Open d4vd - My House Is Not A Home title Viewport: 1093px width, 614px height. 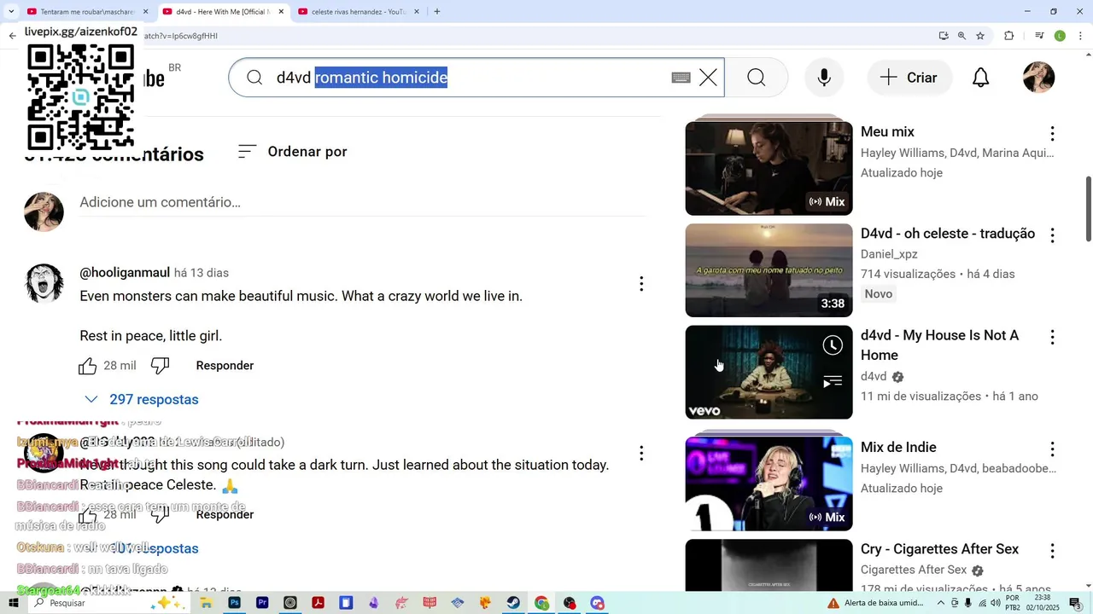(939, 345)
